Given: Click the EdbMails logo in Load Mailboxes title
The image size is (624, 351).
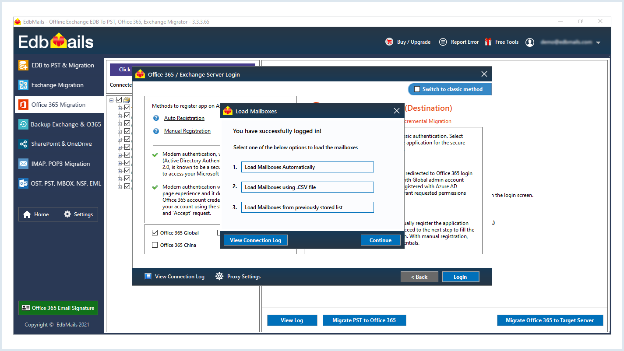Looking at the screenshot, I should [x=228, y=111].
